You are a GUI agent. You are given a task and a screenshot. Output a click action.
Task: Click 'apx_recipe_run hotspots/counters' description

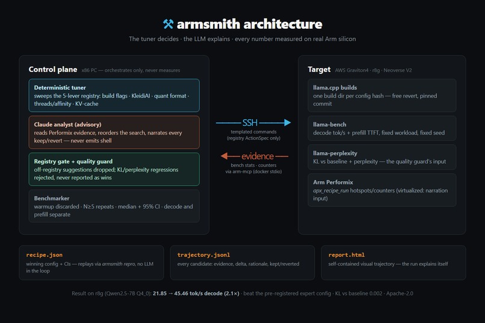tap(380, 194)
